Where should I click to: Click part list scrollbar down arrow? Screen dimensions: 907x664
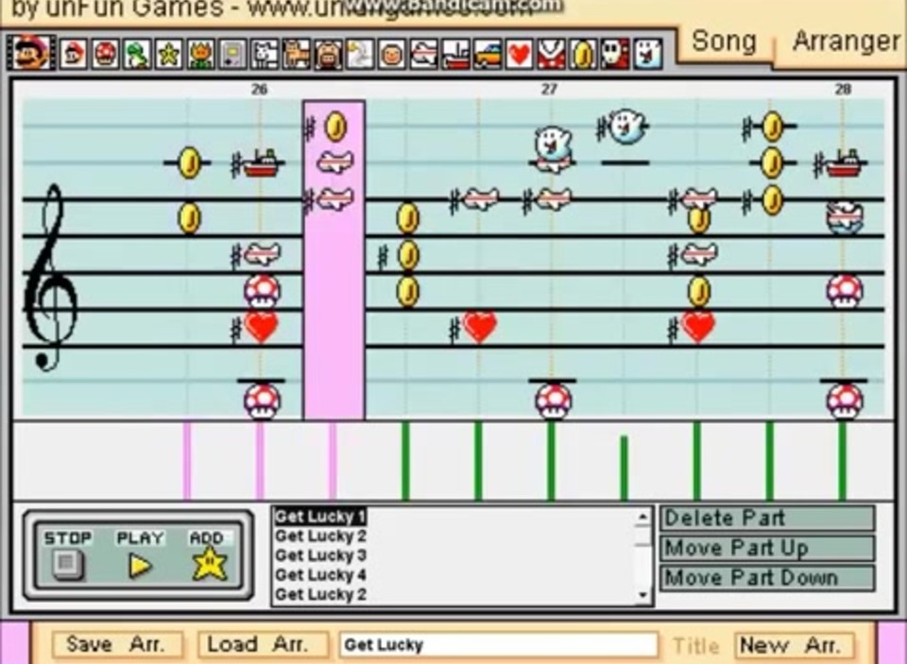click(x=642, y=595)
